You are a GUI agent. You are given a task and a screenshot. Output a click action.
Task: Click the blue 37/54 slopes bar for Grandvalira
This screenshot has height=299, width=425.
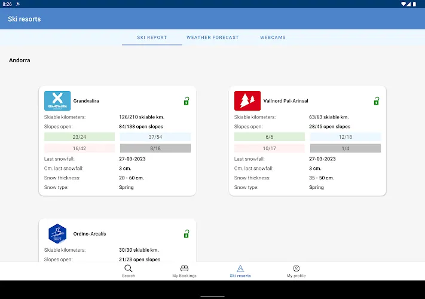(x=155, y=137)
